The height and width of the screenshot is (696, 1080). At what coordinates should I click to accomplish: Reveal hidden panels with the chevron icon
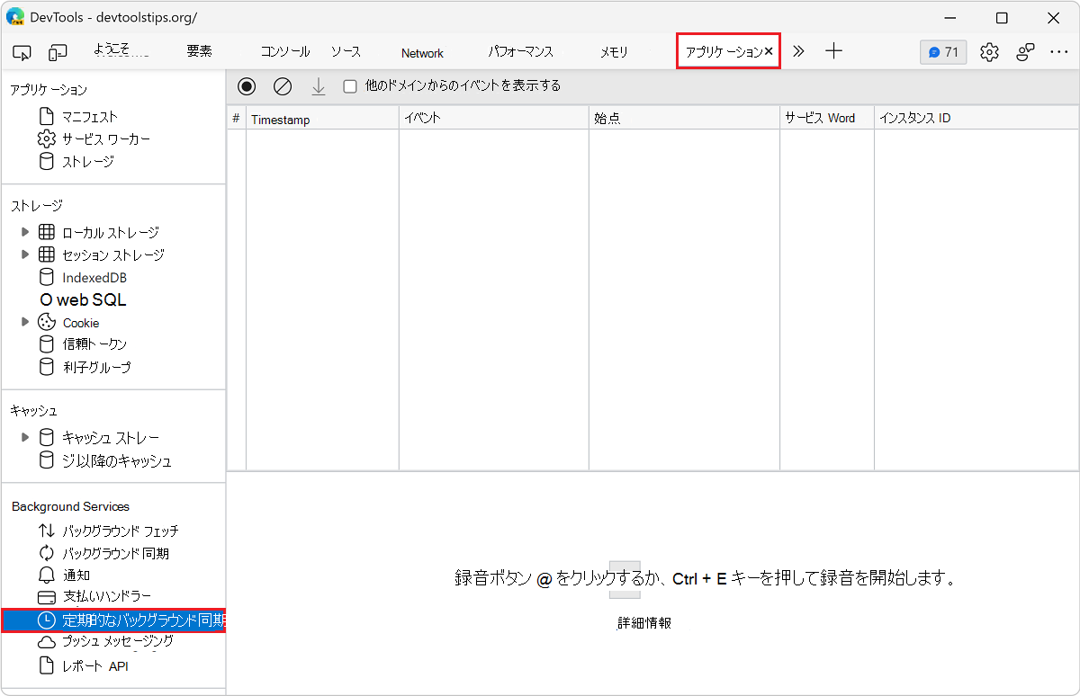click(x=798, y=51)
